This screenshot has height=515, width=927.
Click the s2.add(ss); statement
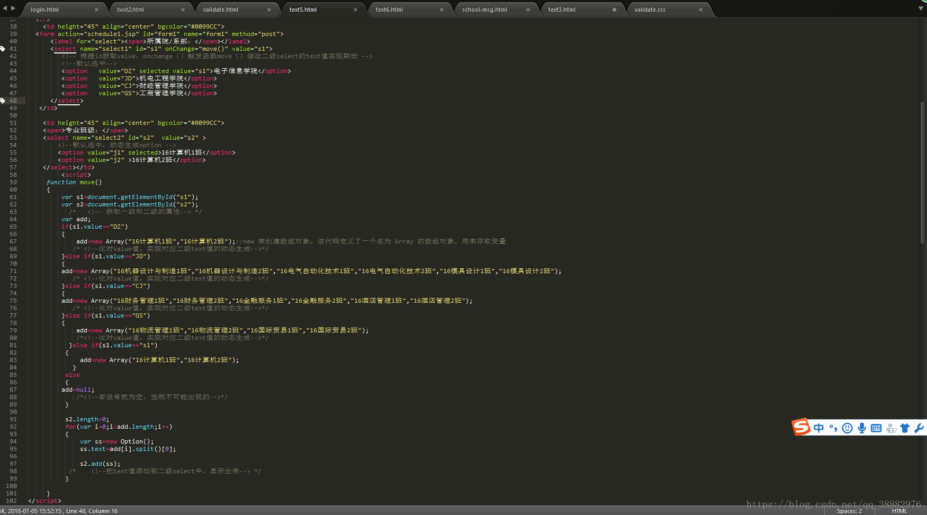100,464
